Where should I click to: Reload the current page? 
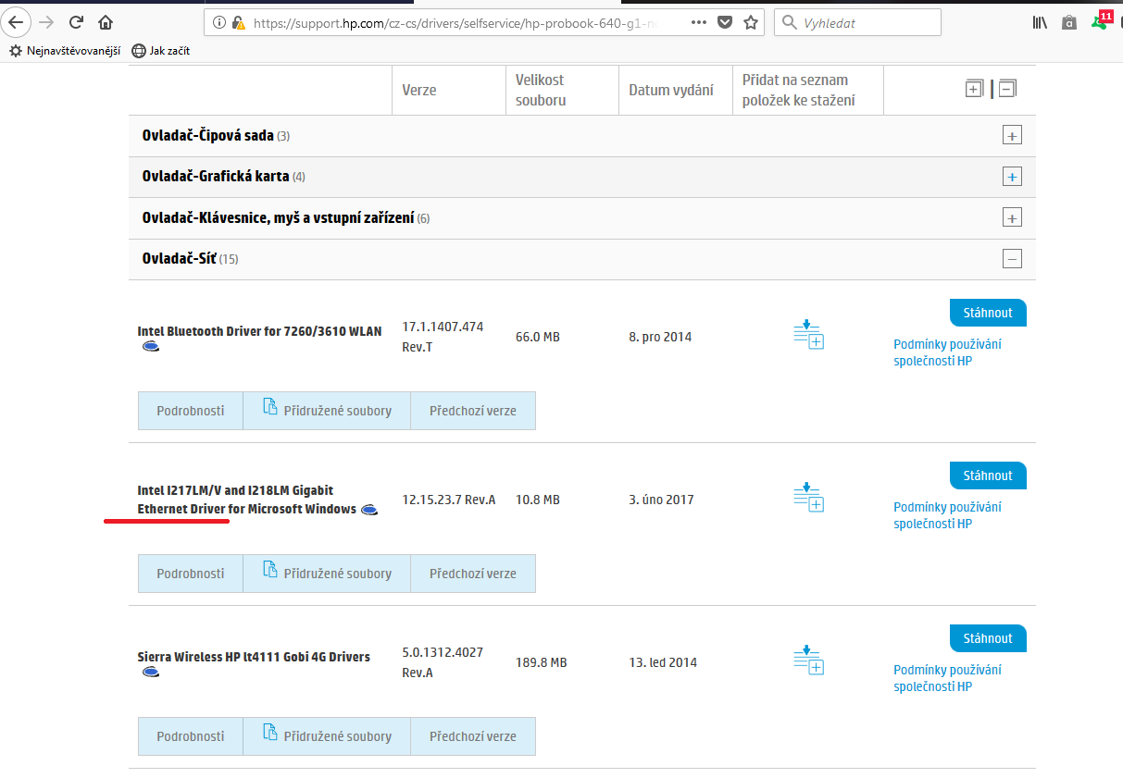point(76,22)
